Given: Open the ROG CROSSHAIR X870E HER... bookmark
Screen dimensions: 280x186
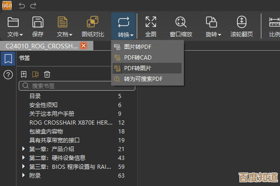Looking at the screenshot, I should coord(71,123).
